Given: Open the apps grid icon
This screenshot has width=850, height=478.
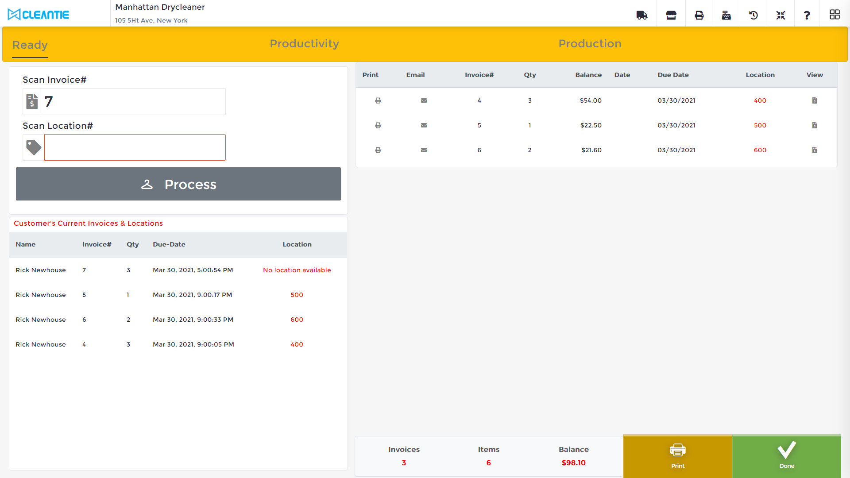Looking at the screenshot, I should (835, 15).
